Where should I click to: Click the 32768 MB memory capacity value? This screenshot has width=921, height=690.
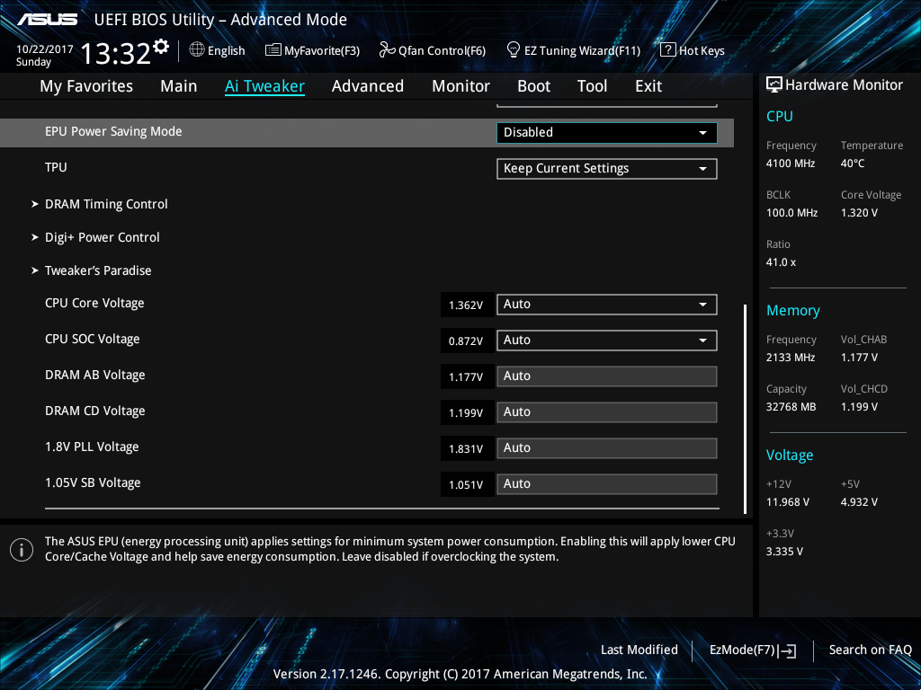791,407
